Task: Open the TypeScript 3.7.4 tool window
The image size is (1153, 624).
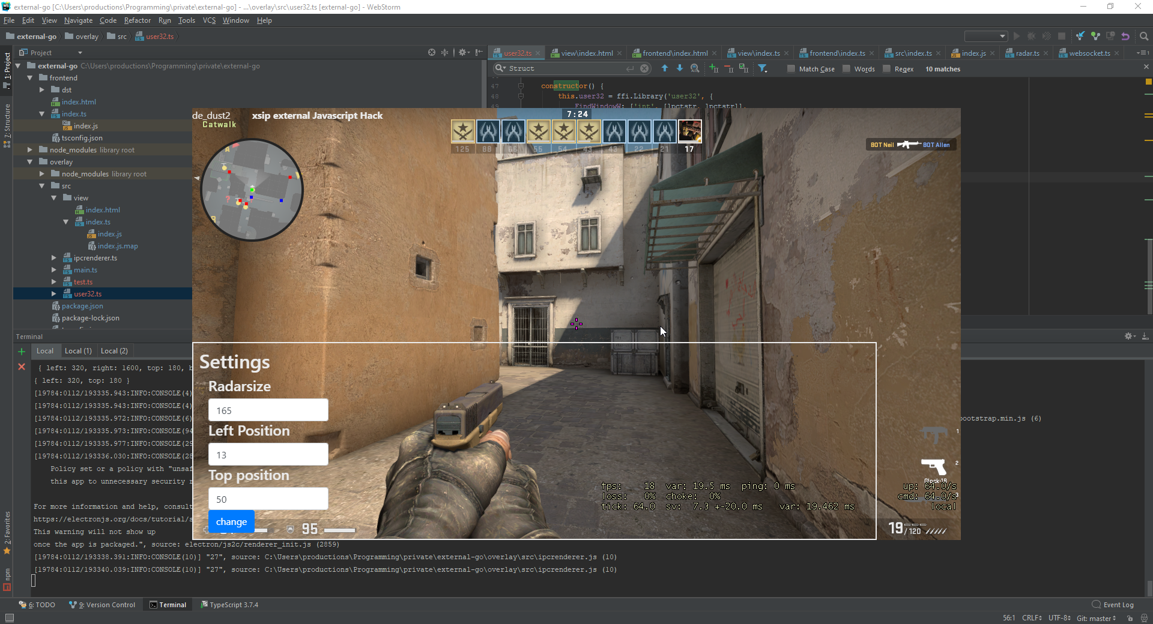Action: 229,605
